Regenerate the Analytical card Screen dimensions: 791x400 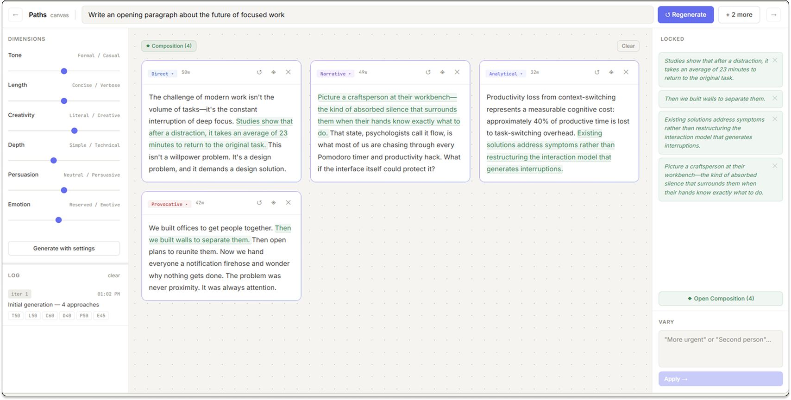pyautogui.click(x=597, y=72)
